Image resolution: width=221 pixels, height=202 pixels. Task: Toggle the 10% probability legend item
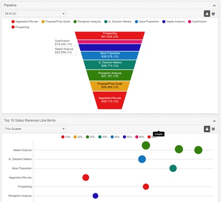point(66,137)
